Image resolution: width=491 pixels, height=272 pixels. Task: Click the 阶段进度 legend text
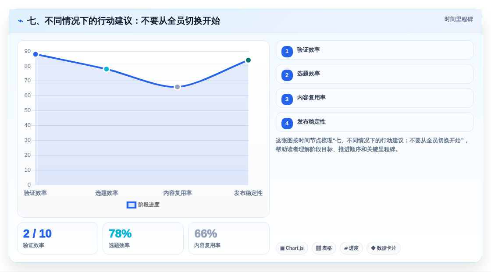coord(149,205)
